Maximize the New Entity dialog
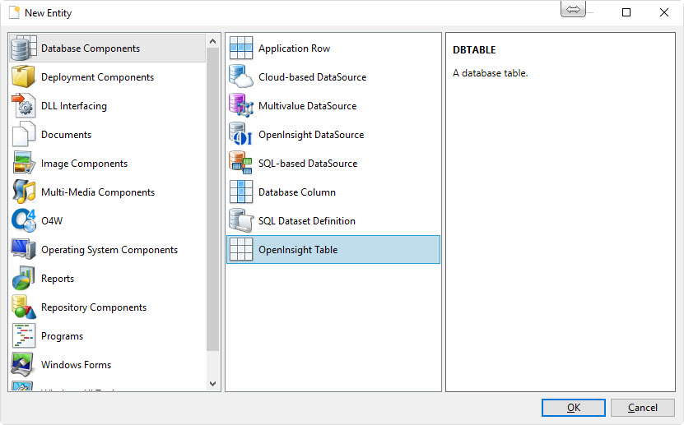The image size is (684, 425). (626, 12)
